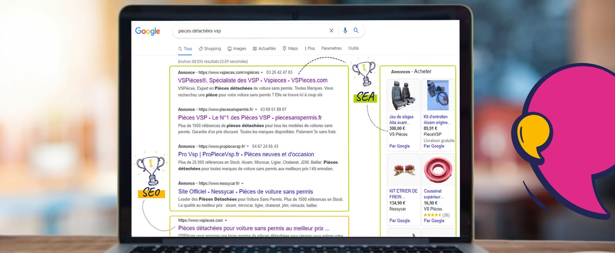This screenshot has width=615, height=253.
Task: Open Pièces détachées pour voiture sans permis result
Action: (x=254, y=228)
